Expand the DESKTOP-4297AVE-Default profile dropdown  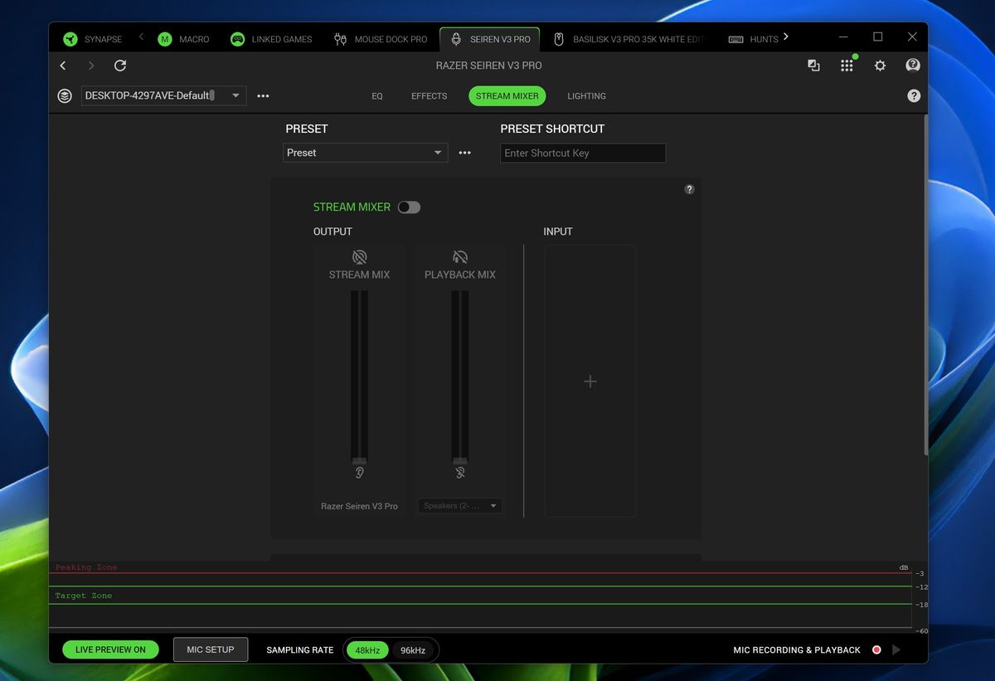(163, 95)
